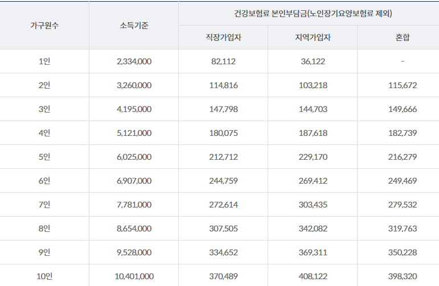
Task: Select the 3인 row label
Action: (44, 109)
